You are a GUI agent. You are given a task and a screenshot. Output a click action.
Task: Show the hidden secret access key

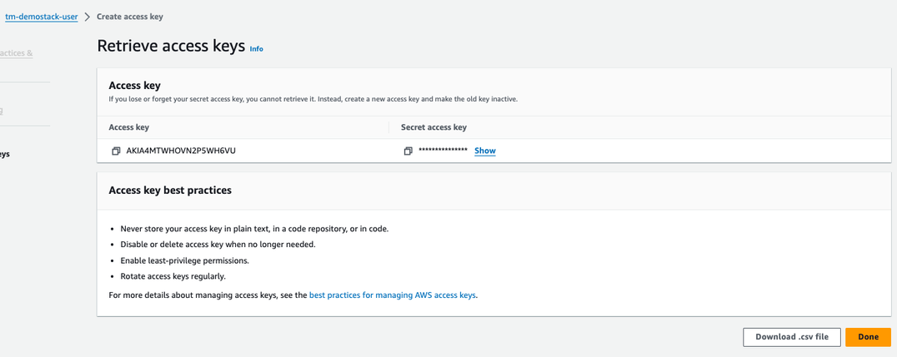[484, 151]
